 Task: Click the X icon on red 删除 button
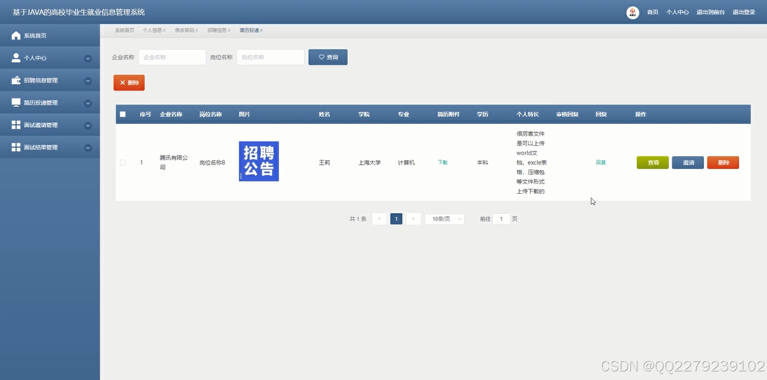123,82
